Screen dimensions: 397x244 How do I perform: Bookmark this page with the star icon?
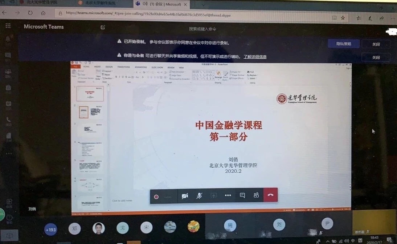(x=343, y=17)
